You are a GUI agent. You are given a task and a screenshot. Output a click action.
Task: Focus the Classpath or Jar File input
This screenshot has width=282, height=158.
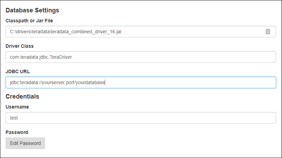[x=140, y=32]
